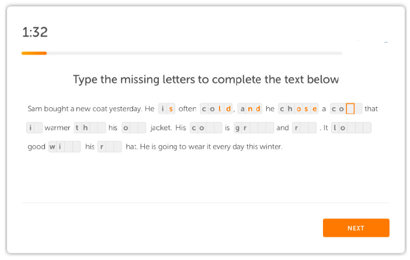The width and height of the screenshot is (410, 260).
Task: Click empty box after 'r' before 'hat'
Action: (x=110, y=147)
